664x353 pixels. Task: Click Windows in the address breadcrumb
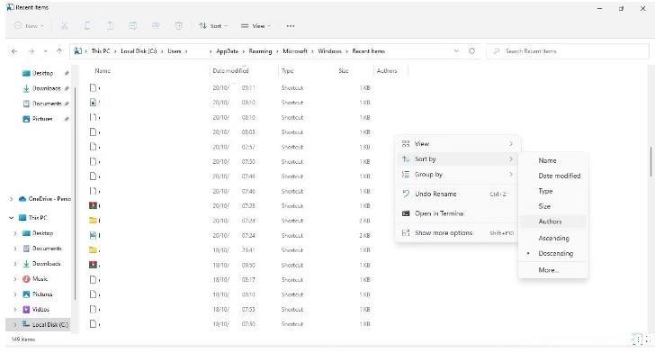329,51
